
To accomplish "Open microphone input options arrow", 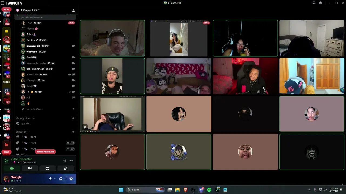I will pos(55,179).
